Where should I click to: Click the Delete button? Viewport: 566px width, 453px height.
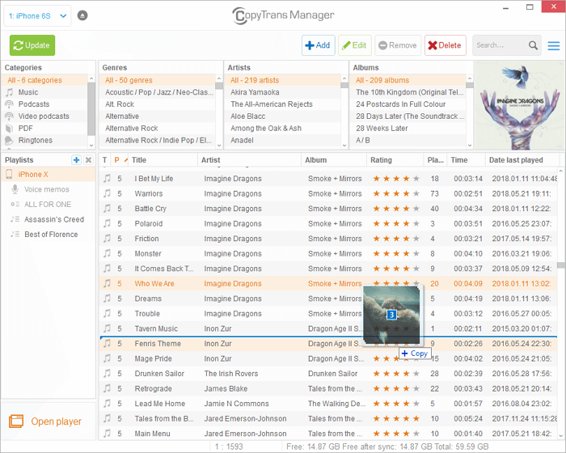[446, 45]
